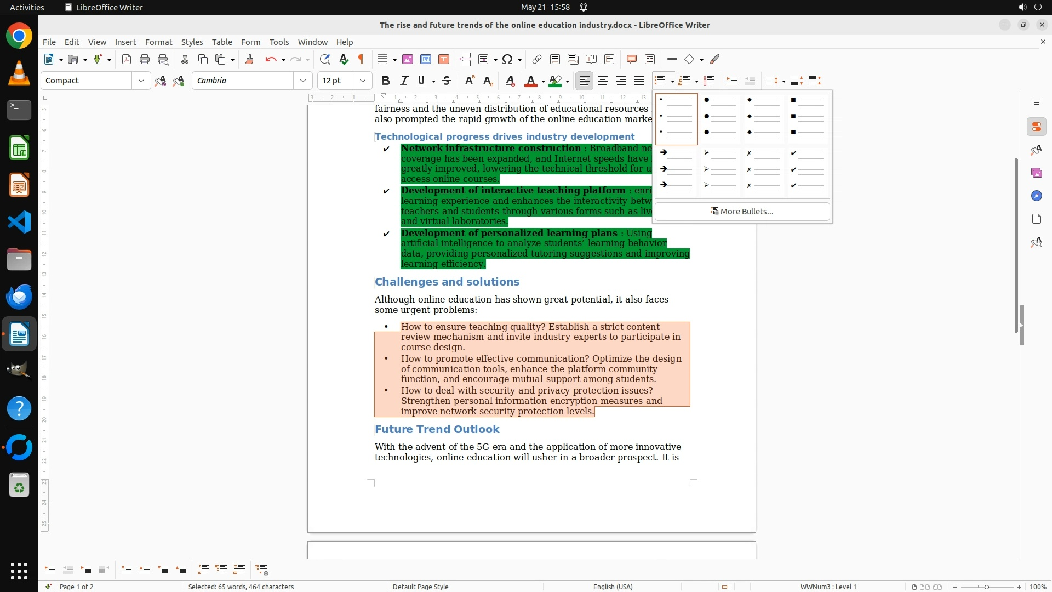Toggle Formatting Marks pilcrow button

click(x=361, y=60)
